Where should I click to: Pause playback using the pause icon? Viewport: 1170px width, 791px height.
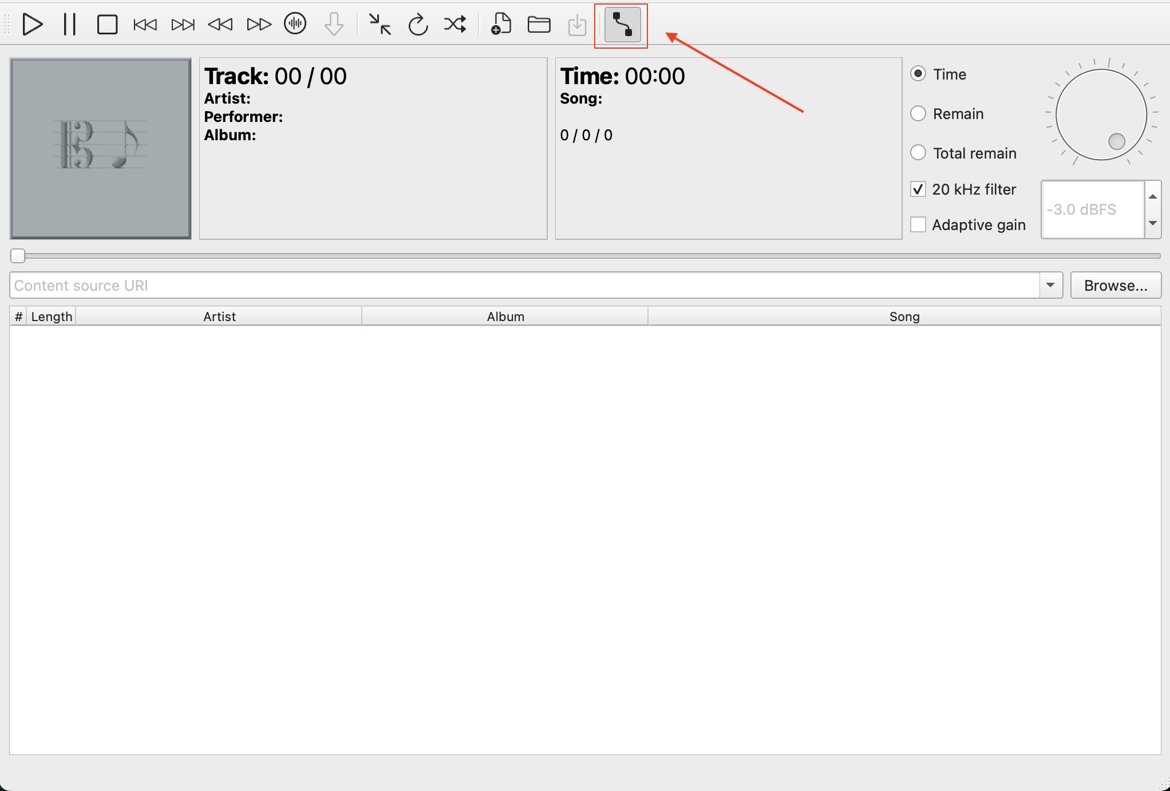[x=70, y=25]
